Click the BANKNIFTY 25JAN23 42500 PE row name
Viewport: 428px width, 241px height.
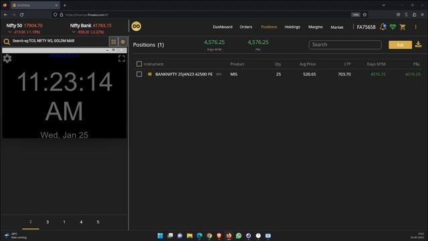[x=184, y=74]
